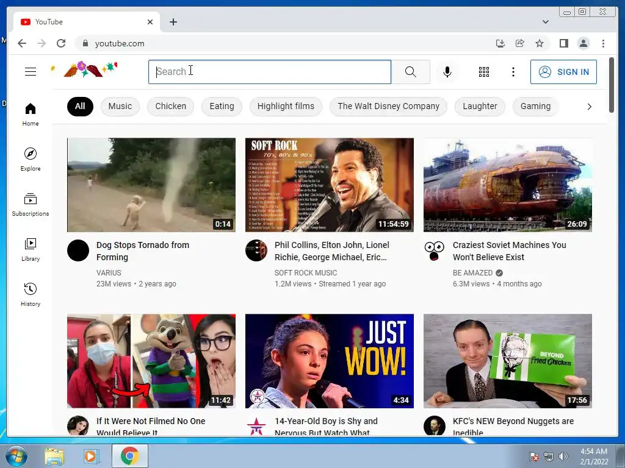Play the JUST WOW! thumbnail

329,361
